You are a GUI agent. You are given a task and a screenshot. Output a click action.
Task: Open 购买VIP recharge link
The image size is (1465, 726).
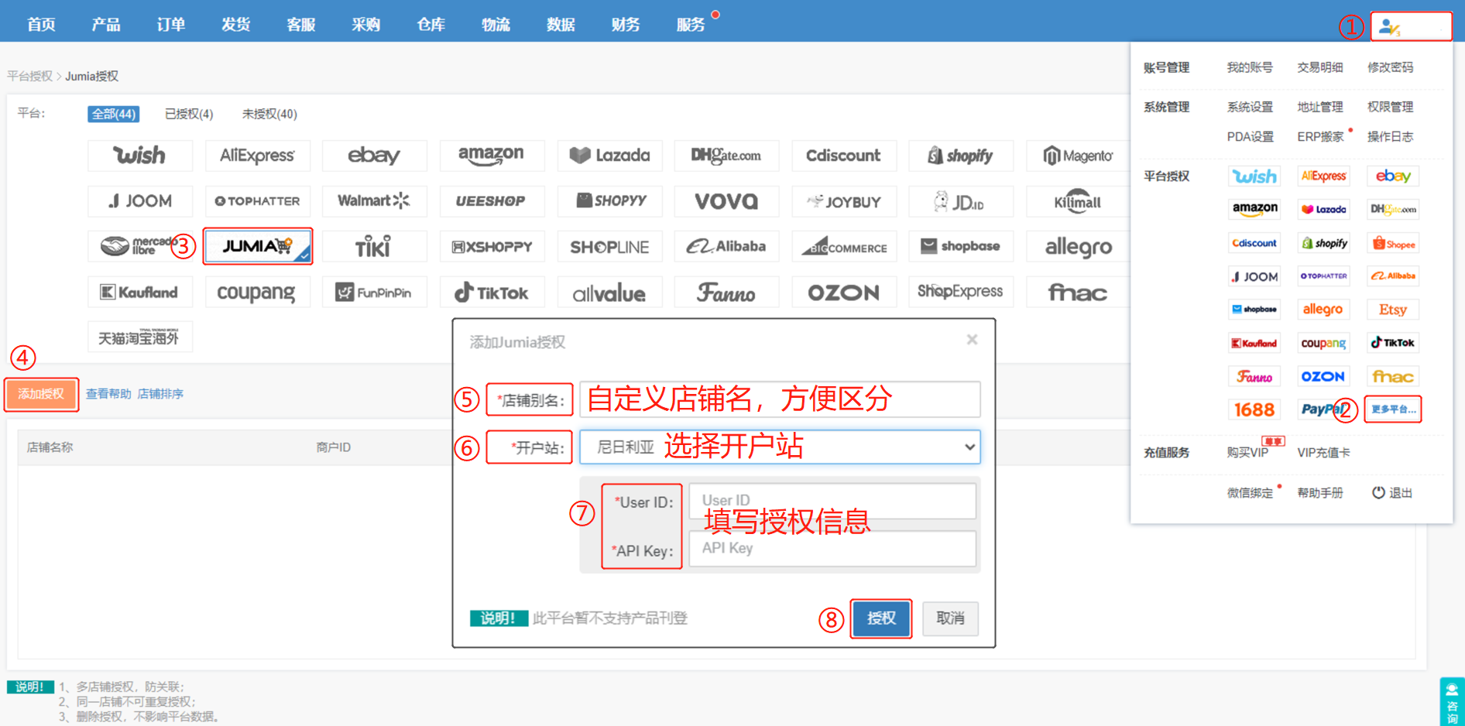[x=1247, y=453]
